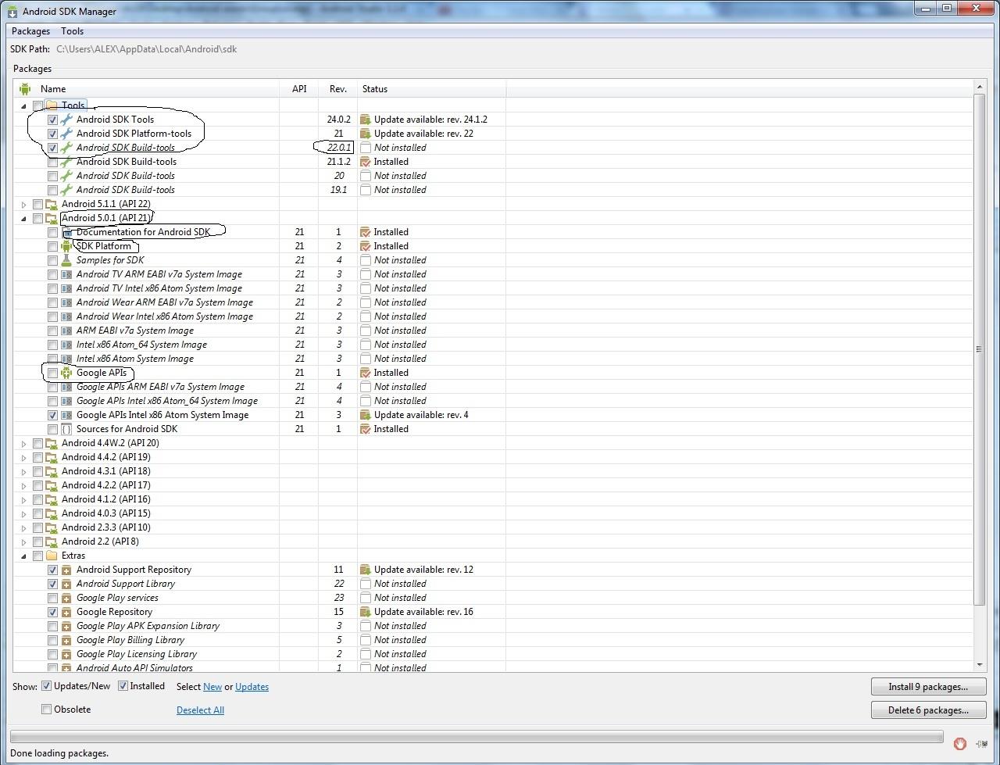Viewport: 1000px width, 765px height.
Task: Select the Google Play Licensing Library row
Action: point(494,654)
